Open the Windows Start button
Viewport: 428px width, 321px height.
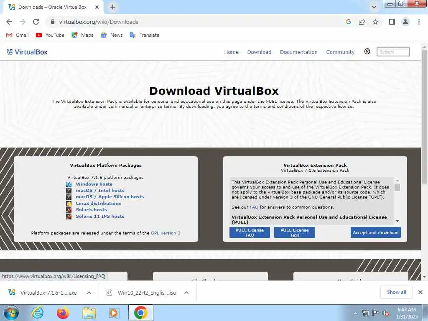click(x=11, y=313)
